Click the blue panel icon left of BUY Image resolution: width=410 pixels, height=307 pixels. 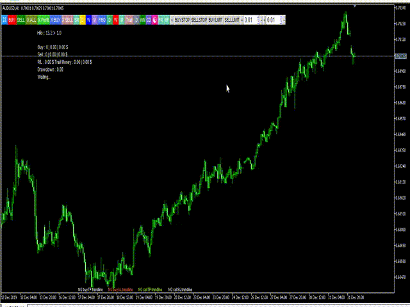click(x=4, y=20)
